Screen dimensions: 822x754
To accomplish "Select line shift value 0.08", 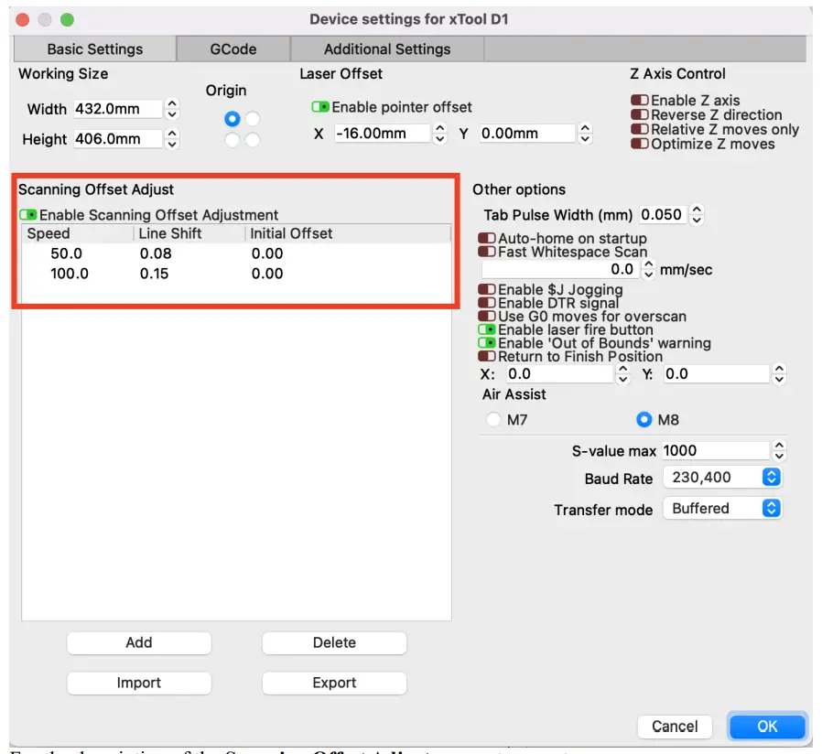I will pyautogui.click(x=156, y=253).
